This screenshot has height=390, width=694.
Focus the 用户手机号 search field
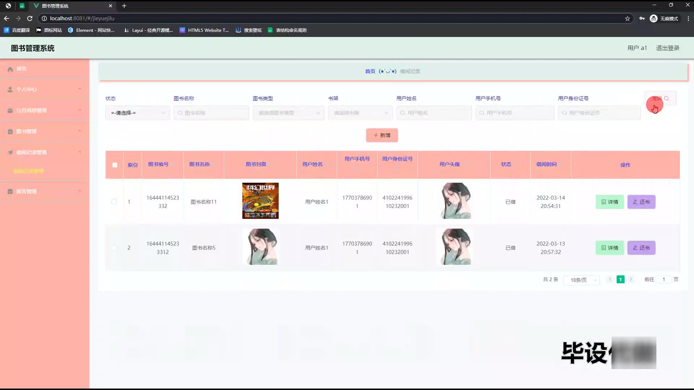click(515, 113)
